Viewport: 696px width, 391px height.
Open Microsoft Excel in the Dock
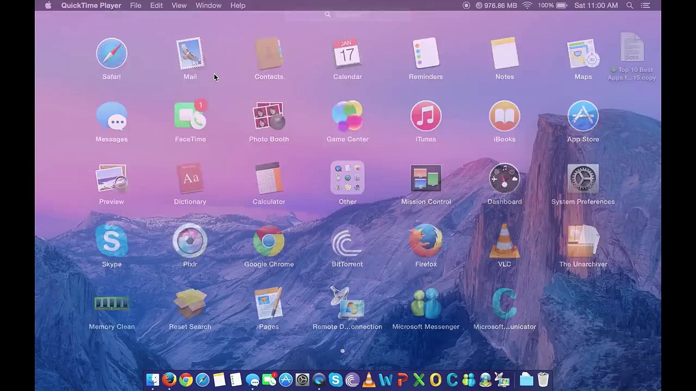419,380
